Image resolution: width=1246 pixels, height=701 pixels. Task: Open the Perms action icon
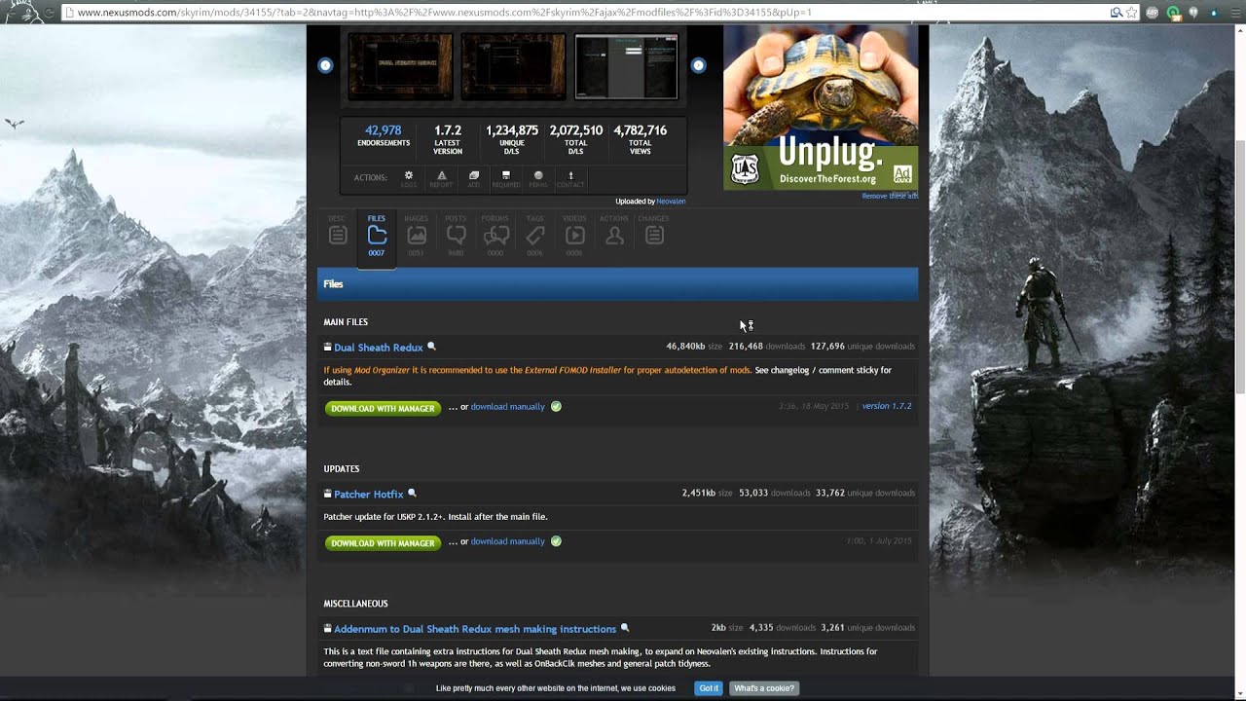click(x=538, y=177)
